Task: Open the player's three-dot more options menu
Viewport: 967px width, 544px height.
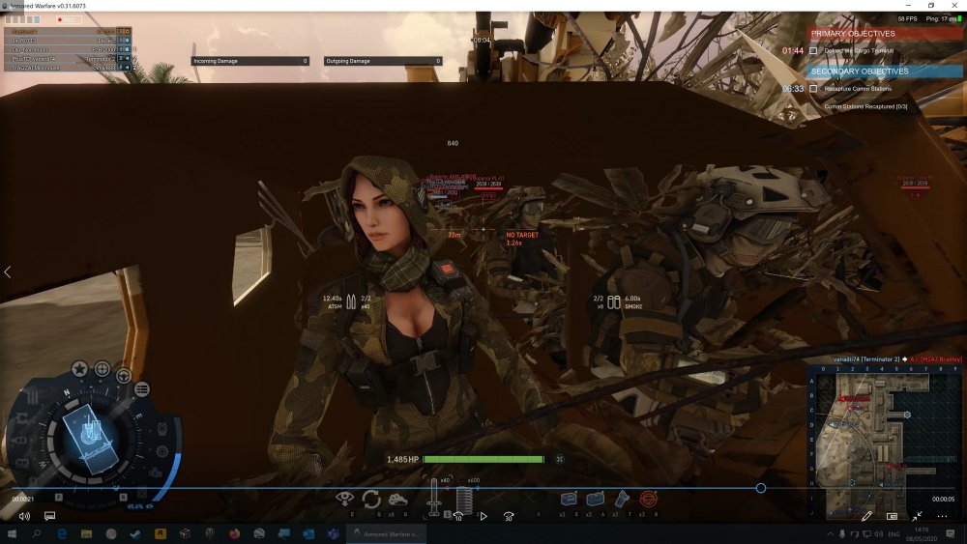Action: coord(942,516)
